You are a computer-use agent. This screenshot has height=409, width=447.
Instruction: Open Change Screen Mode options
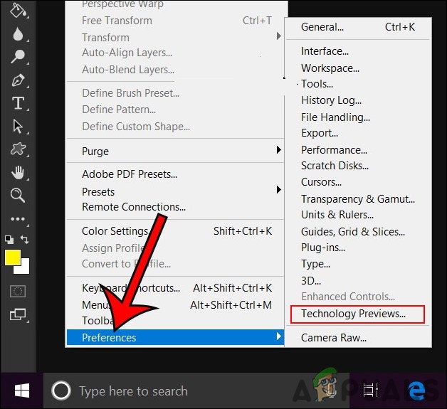tap(18, 314)
